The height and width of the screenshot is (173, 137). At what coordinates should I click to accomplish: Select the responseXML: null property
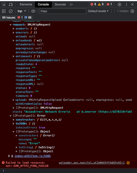[29, 84]
